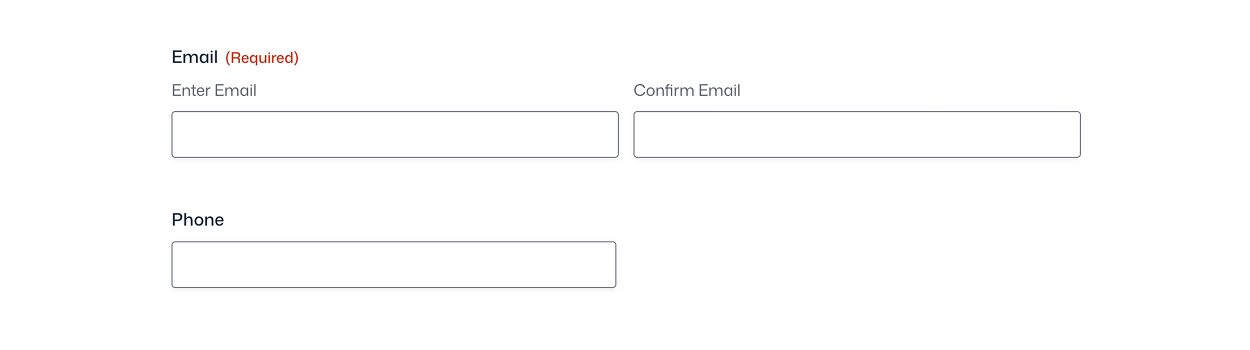The height and width of the screenshot is (350, 1250).
Task: Select the box below the Phone label
Action: [x=394, y=265]
